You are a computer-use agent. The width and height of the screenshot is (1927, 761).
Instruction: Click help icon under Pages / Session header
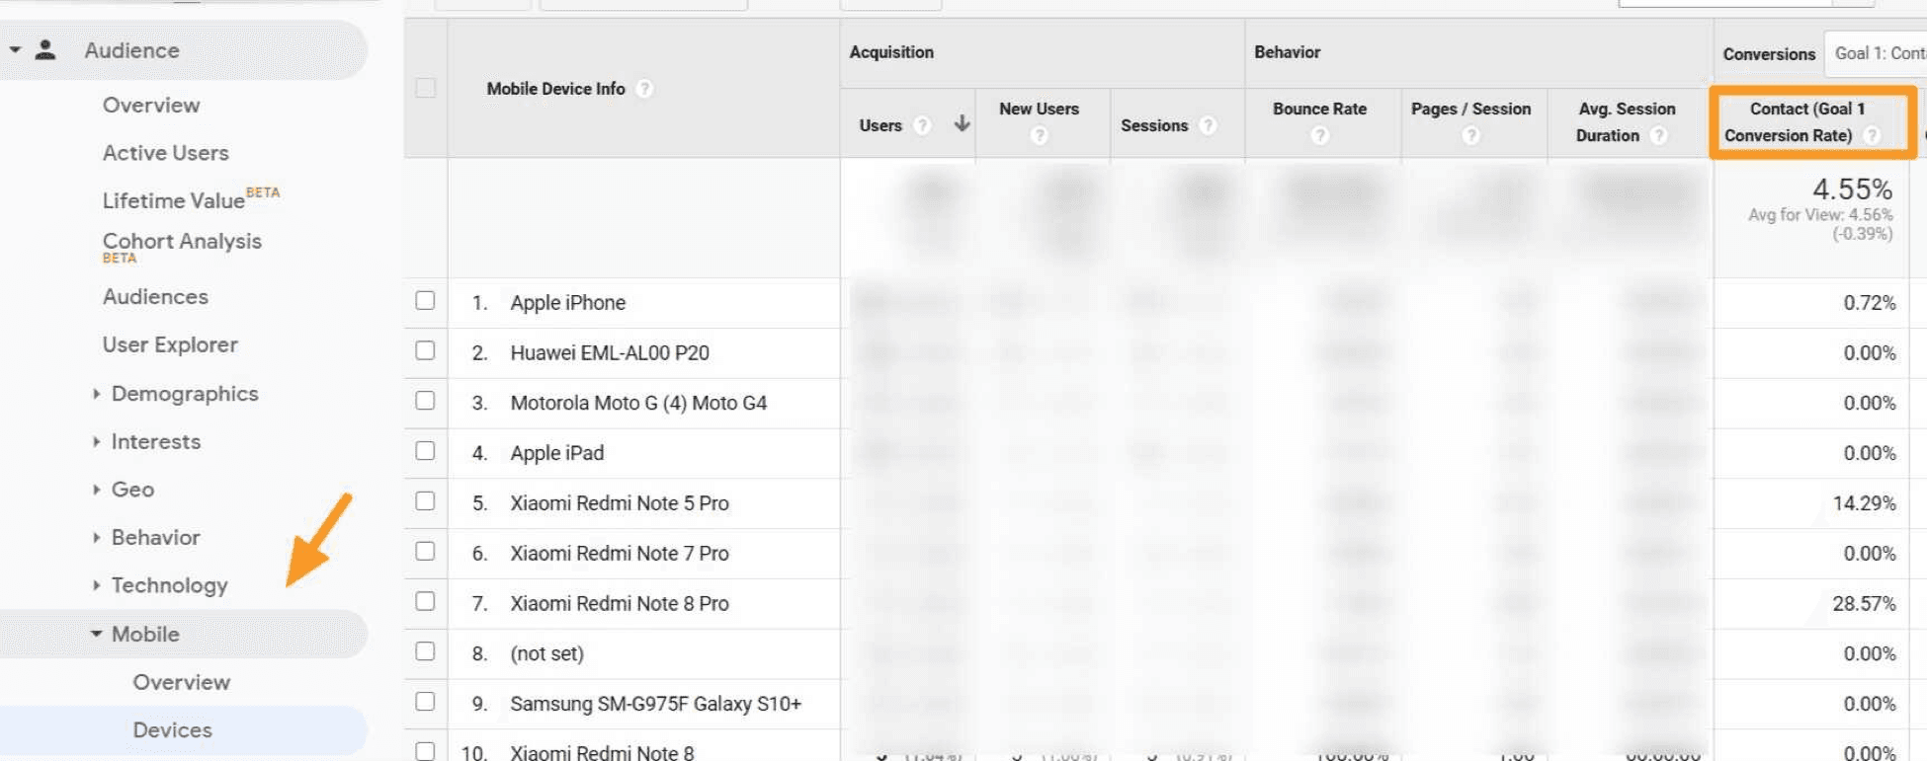pyautogui.click(x=1470, y=135)
